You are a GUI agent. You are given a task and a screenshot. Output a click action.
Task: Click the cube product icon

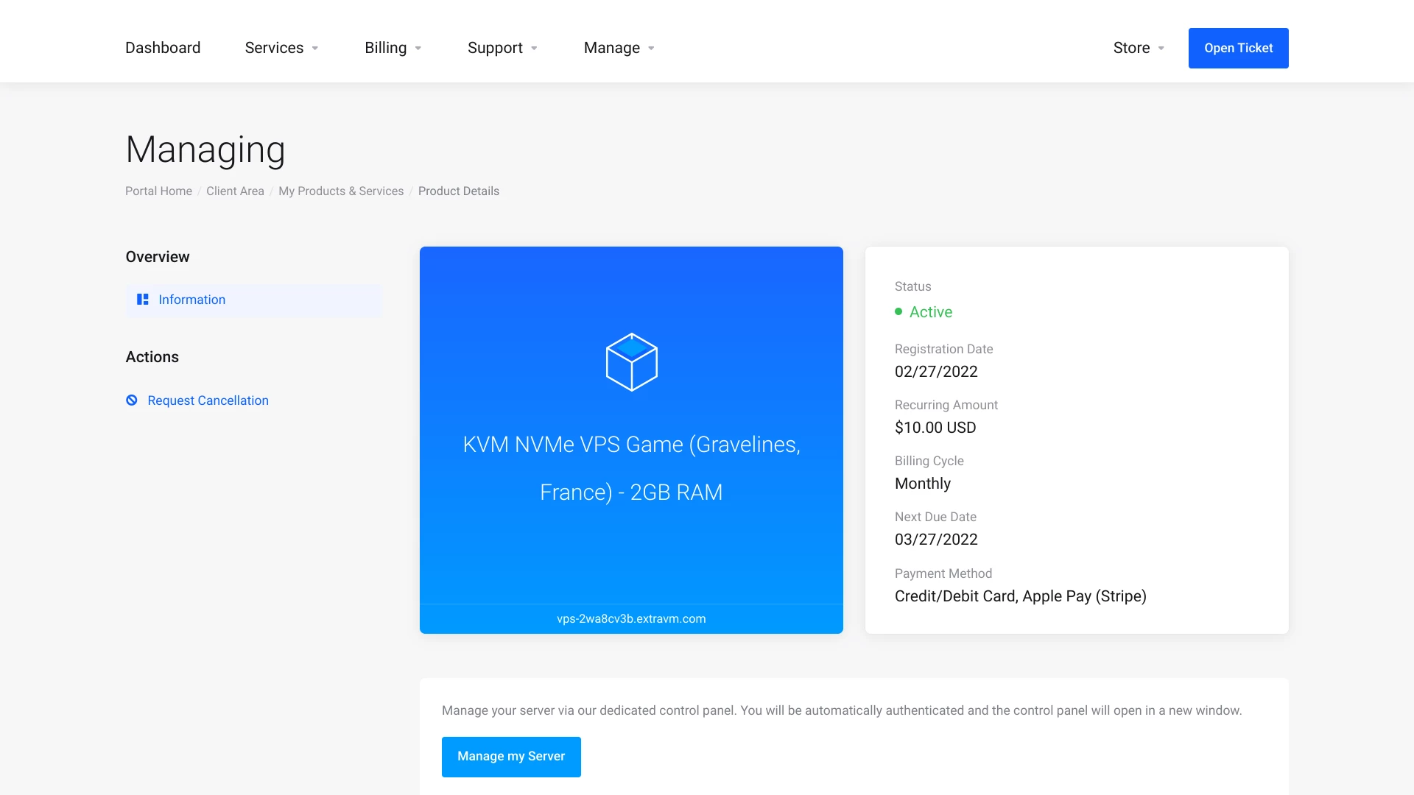(x=631, y=362)
